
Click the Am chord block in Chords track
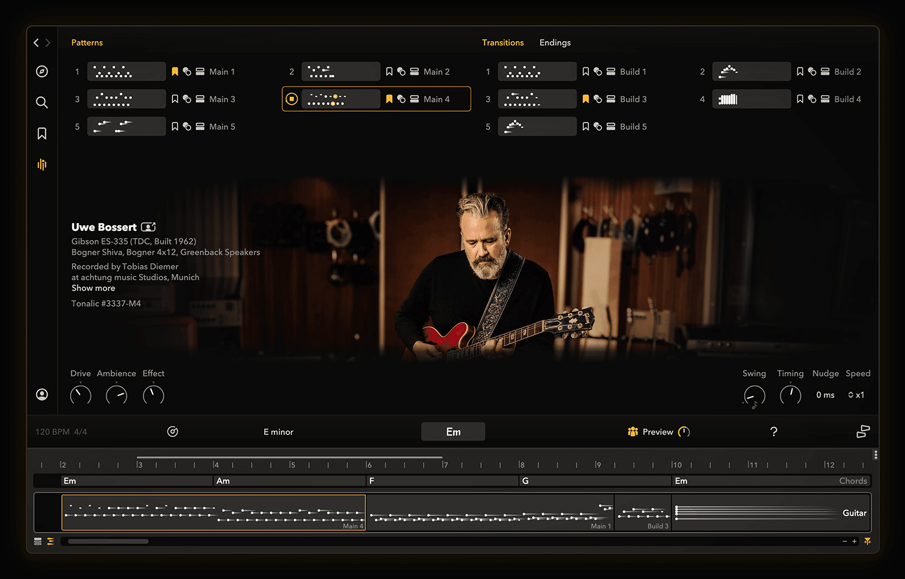pyautogui.click(x=290, y=481)
